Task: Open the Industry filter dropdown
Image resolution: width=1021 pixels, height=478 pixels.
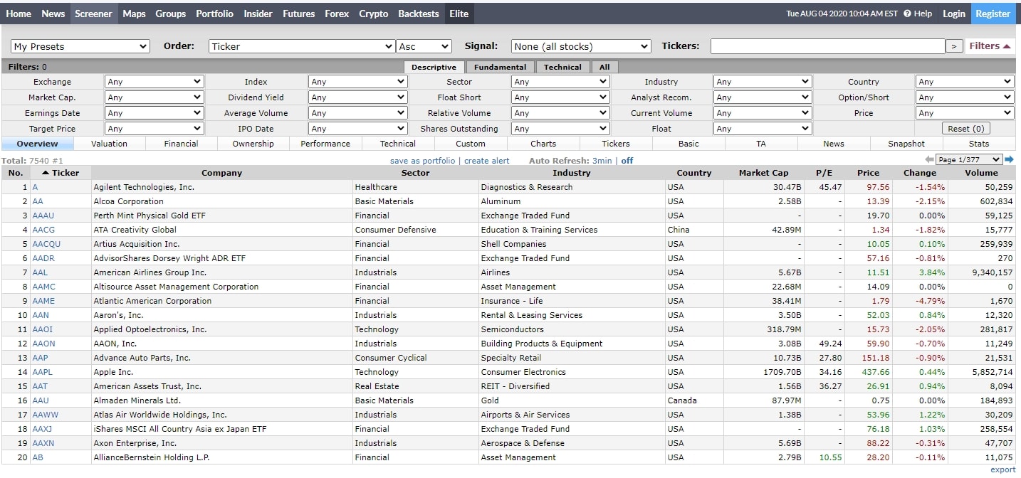Action: pos(763,82)
